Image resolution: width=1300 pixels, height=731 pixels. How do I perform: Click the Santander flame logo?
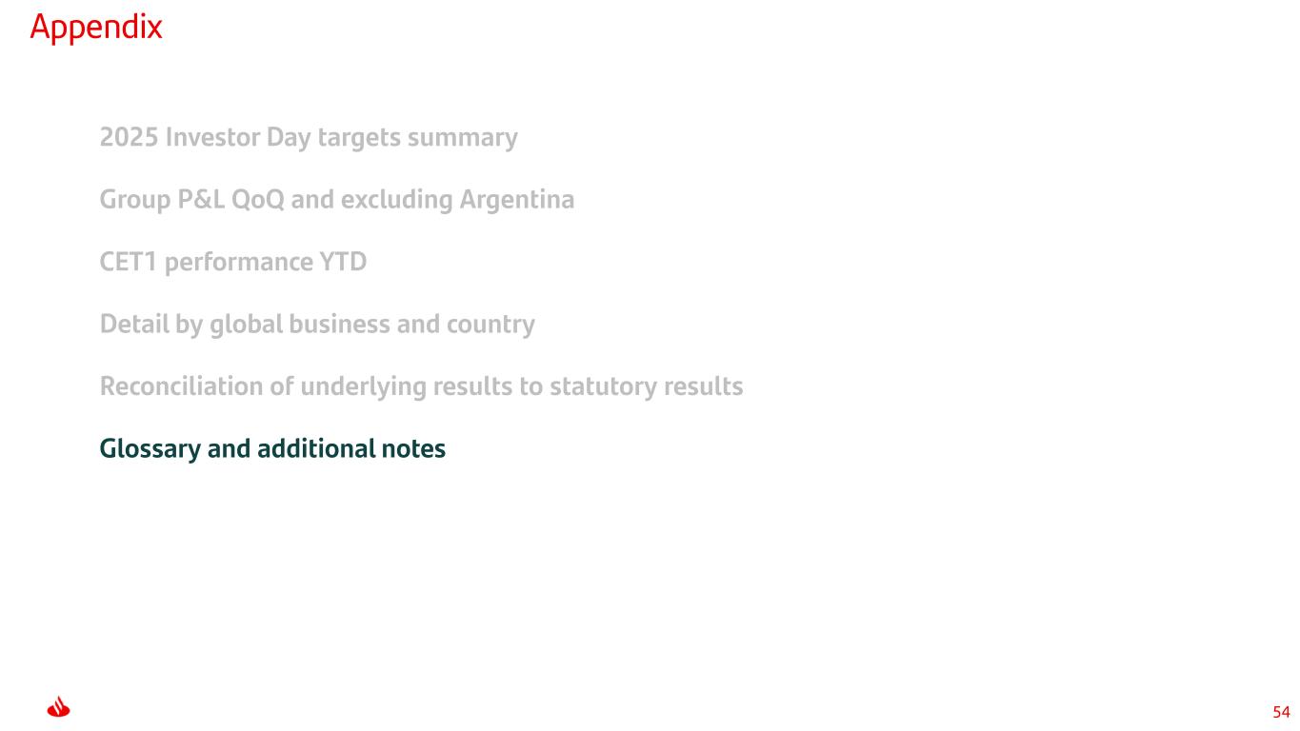point(58,709)
